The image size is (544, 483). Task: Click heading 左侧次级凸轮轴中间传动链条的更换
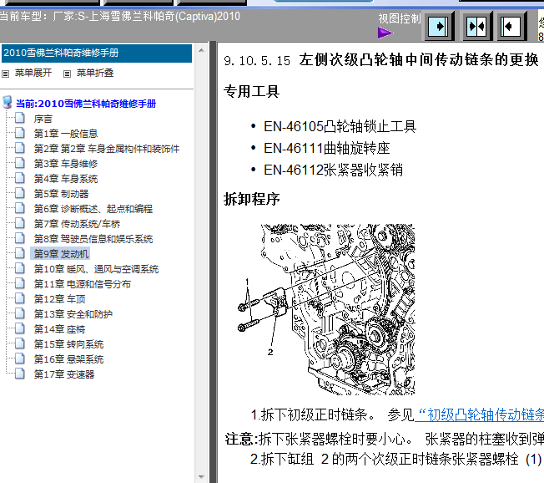click(419, 60)
